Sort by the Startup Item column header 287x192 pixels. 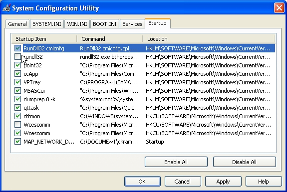tap(44, 39)
